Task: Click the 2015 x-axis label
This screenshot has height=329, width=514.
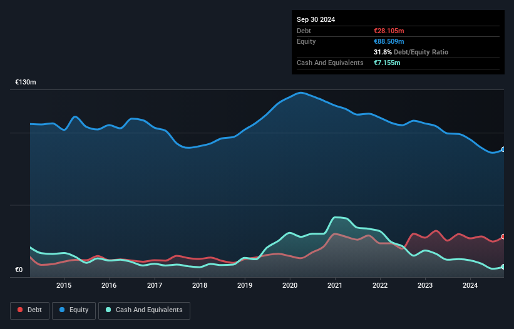Action: (64, 285)
